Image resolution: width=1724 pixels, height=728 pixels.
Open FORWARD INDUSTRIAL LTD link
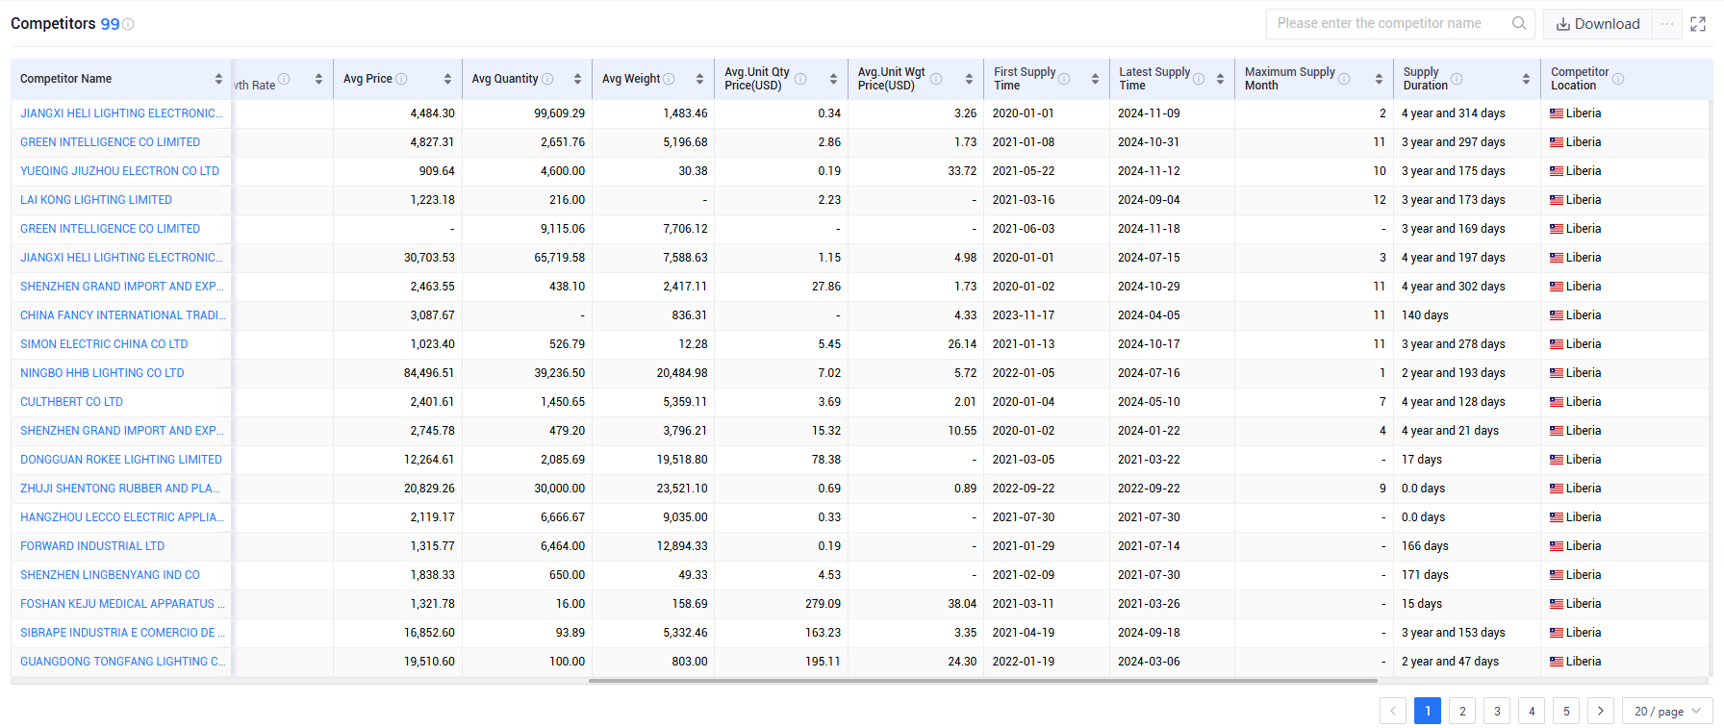coord(92,546)
